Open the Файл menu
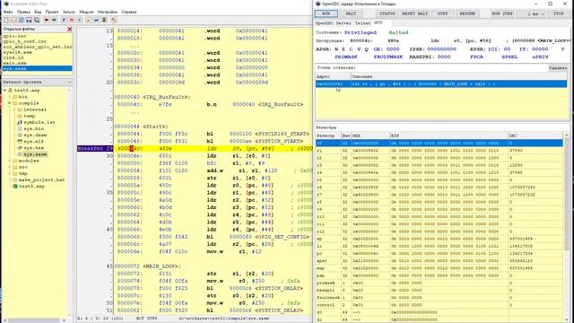This screenshot has height=323, width=574. [8, 12]
